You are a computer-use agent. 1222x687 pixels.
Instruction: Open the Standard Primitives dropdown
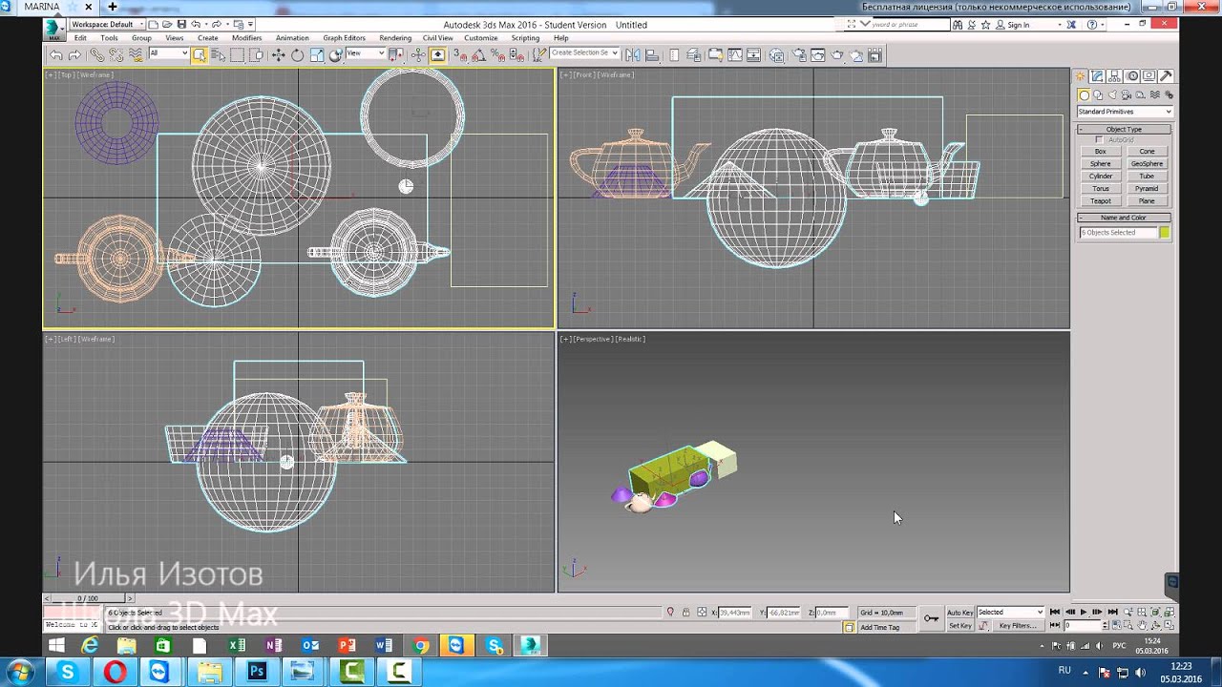pyautogui.click(x=1125, y=112)
